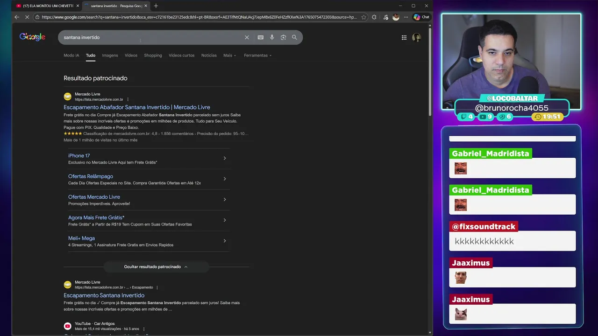Open the Ofertas Relâmpago sitelink
The width and height of the screenshot is (598, 336).
click(91, 176)
